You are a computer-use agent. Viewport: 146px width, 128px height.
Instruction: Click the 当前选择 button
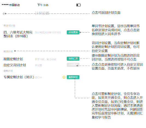73,59
